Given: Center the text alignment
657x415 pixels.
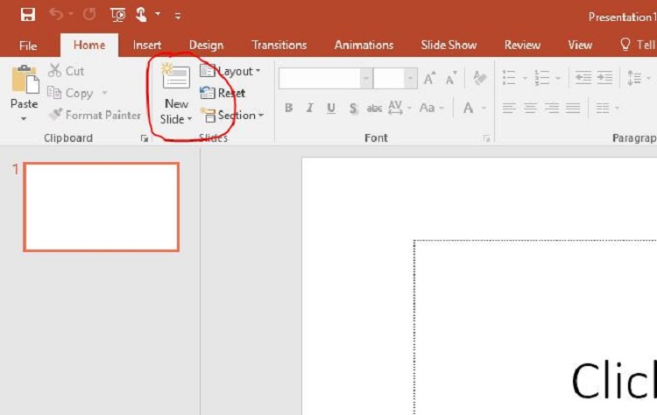Looking at the screenshot, I should click(x=530, y=108).
